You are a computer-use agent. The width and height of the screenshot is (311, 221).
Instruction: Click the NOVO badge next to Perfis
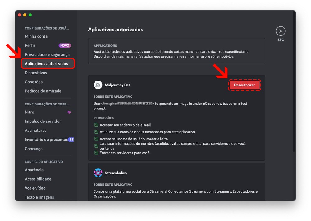point(65,45)
